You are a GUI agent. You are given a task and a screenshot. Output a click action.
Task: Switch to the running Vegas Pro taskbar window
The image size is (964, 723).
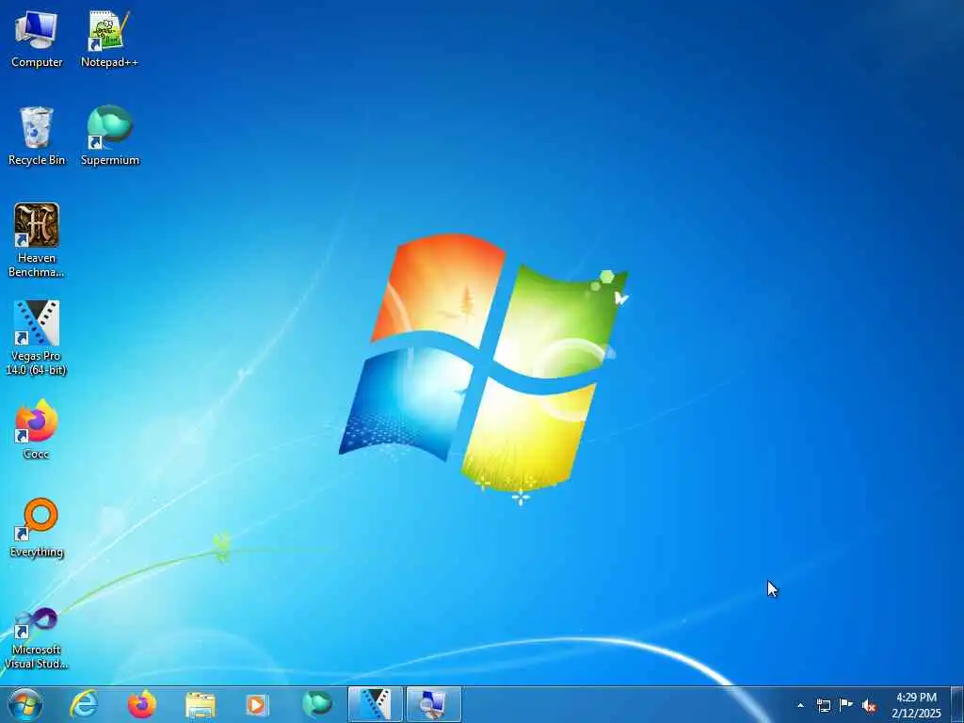(375, 704)
